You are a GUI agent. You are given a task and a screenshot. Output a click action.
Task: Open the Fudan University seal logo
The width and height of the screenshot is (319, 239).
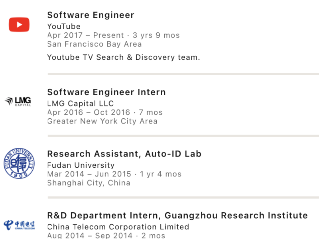click(19, 163)
